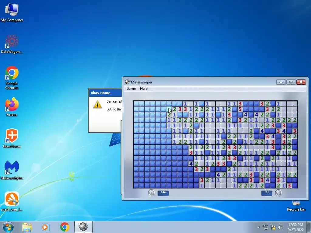Open the volume speaker tray icon

click(x=280, y=227)
